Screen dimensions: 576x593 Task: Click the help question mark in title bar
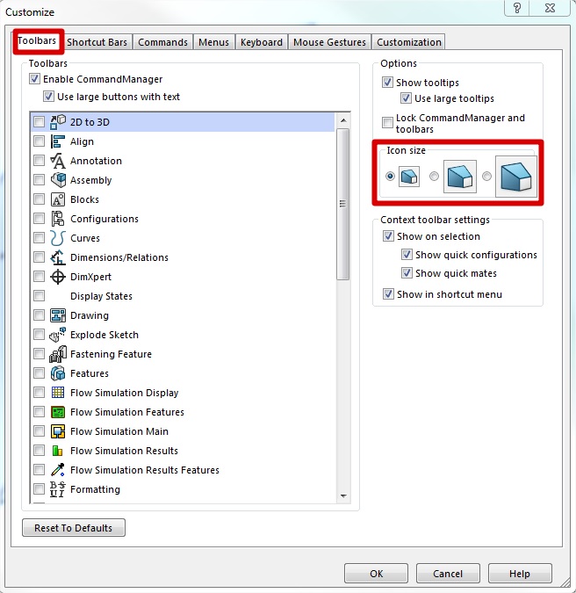(517, 8)
